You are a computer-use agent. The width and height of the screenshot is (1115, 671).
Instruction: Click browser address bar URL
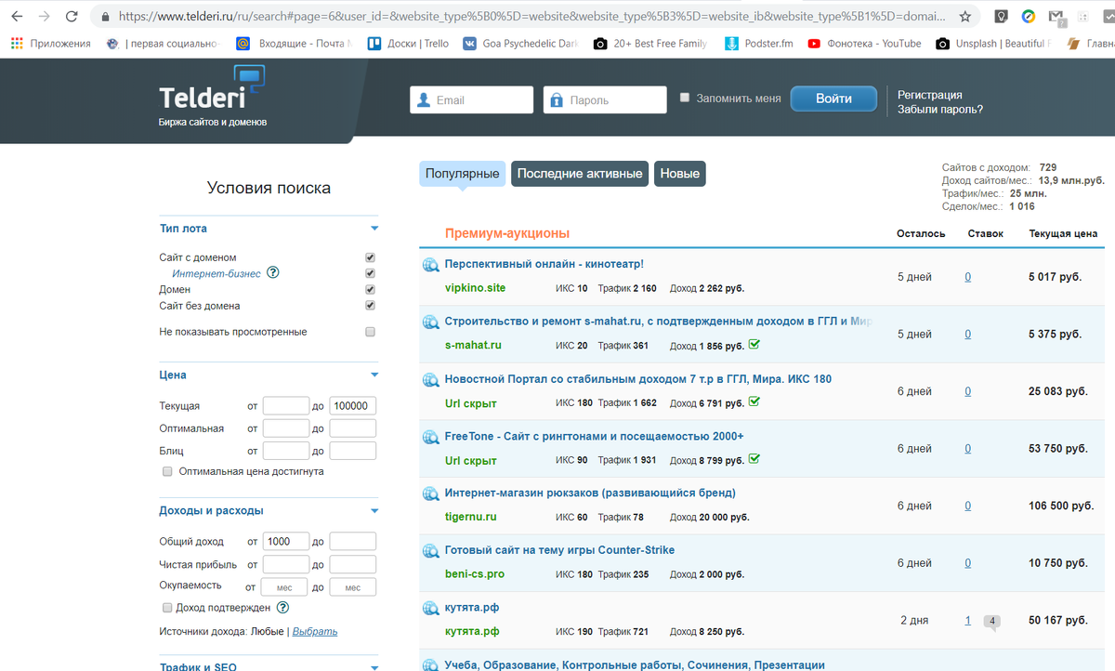531,17
